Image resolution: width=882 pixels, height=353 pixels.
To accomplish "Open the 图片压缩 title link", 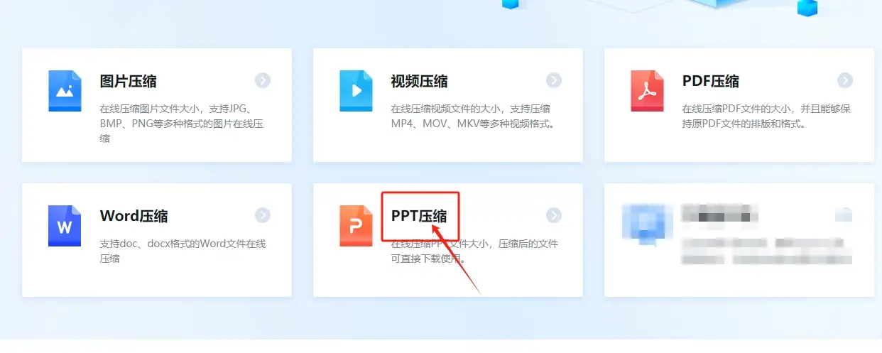I will point(129,81).
